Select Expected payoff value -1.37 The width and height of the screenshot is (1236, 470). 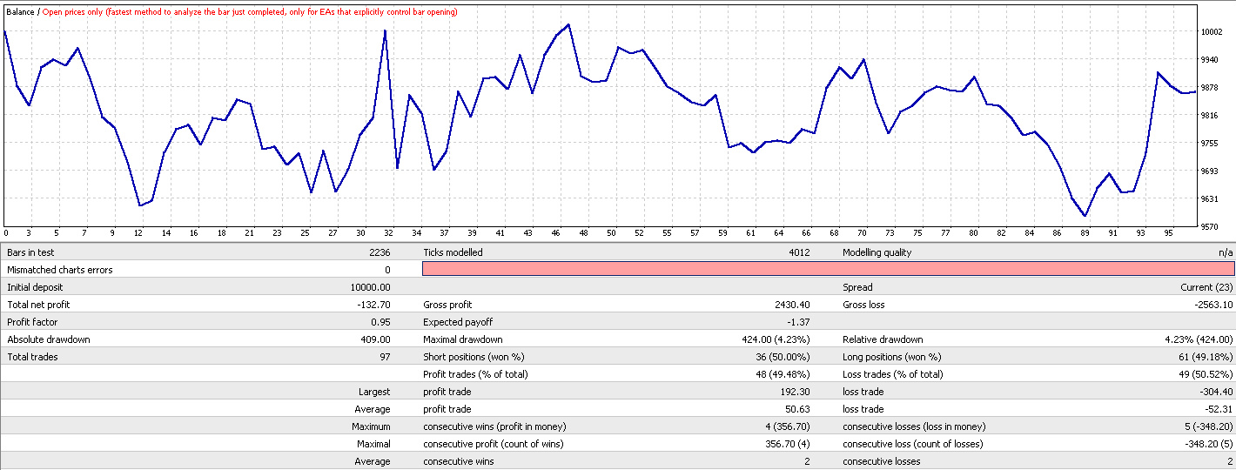tap(800, 322)
